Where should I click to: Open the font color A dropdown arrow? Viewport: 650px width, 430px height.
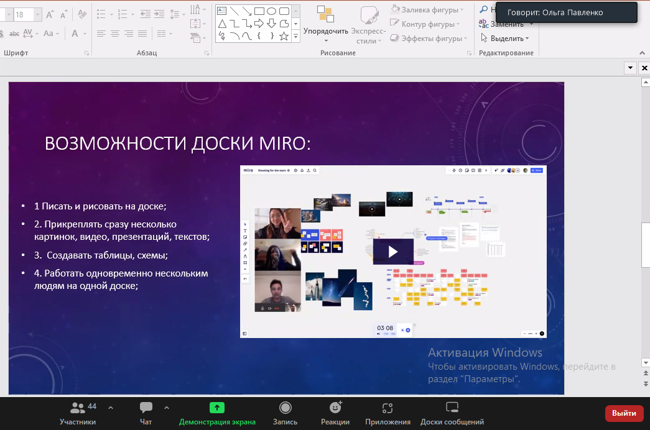pos(85,34)
